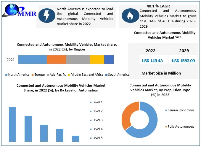The height and width of the screenshot is (147, 201).
Task: Click the Europe legend marker
Action: pyautogui.click(x=33, y=75)
